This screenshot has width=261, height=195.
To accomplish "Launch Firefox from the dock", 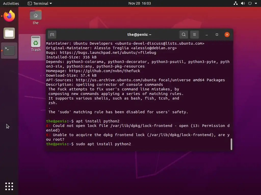I will pyautogui.click(x=9, y=16).
